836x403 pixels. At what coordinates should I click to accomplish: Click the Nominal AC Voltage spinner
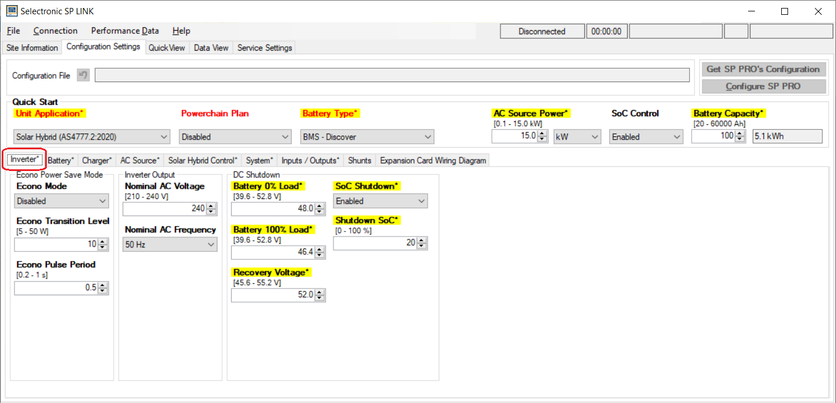(211, 209)
